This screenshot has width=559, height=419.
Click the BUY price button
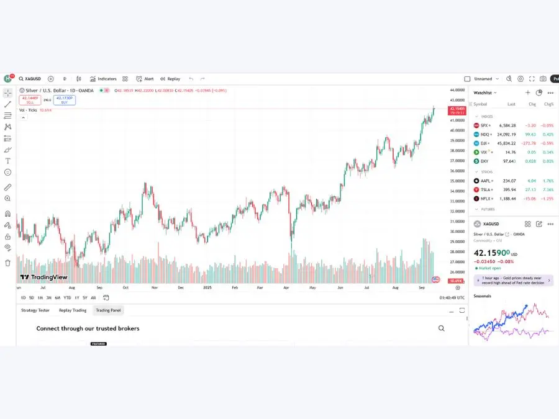[64, 100]
